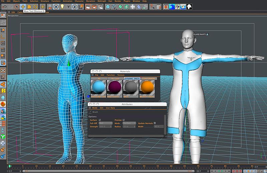Open the Texture menu in Materials window
This screenshot has width=267, height=173.
pyautogui.click(x=121, y=75)
